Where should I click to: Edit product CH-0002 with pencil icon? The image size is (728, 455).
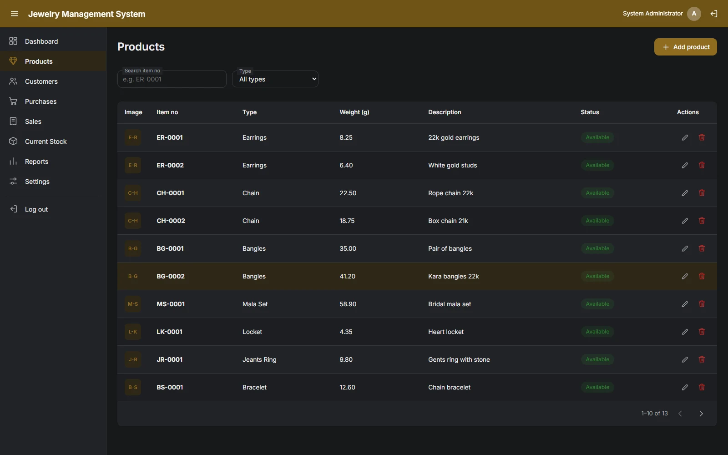(685, 221)
